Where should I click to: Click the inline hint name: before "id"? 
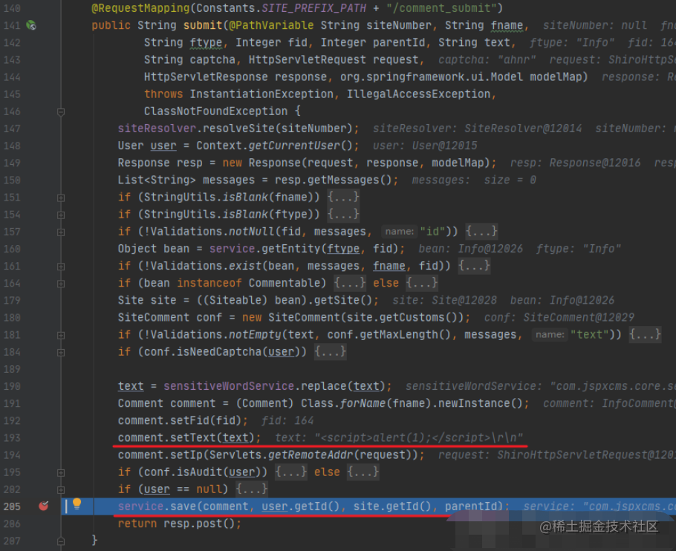[x=399, y=232]
